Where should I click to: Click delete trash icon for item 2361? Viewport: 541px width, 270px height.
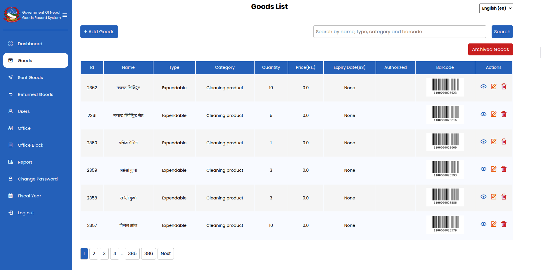click(504, 114)
